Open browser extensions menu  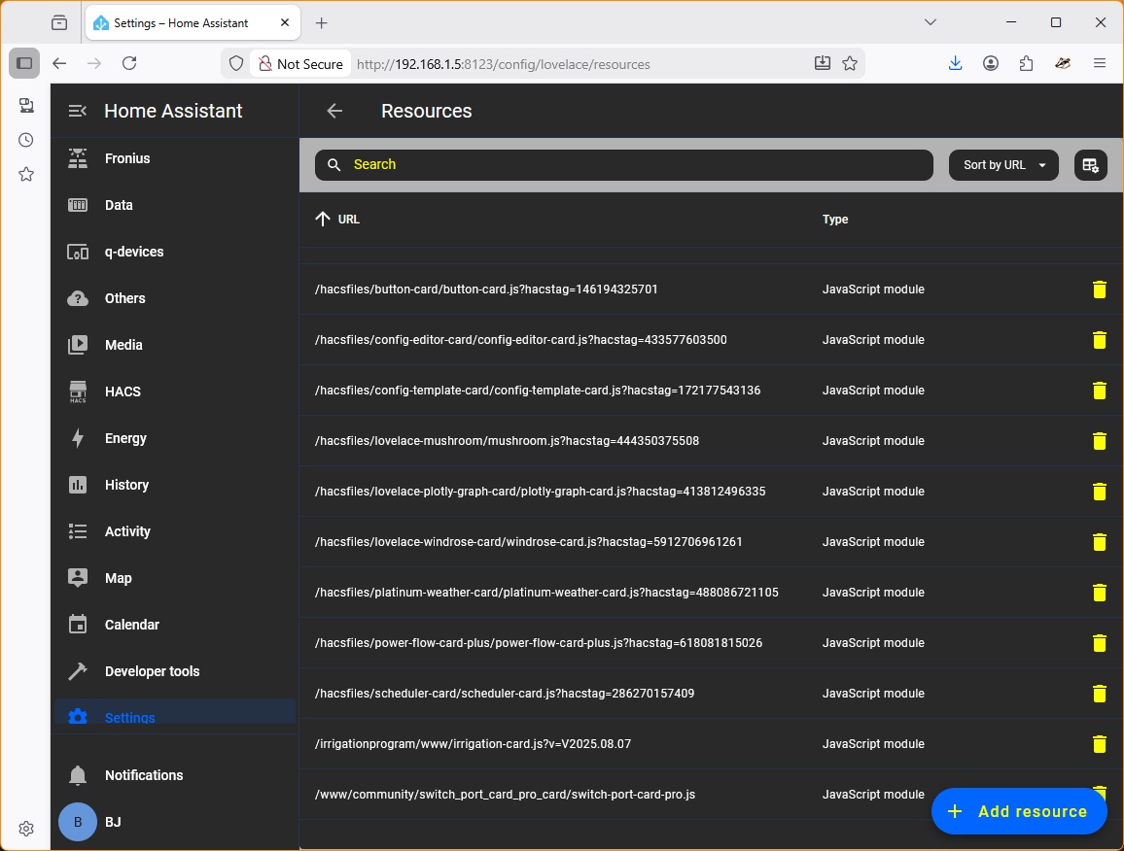coord(1027,64)
